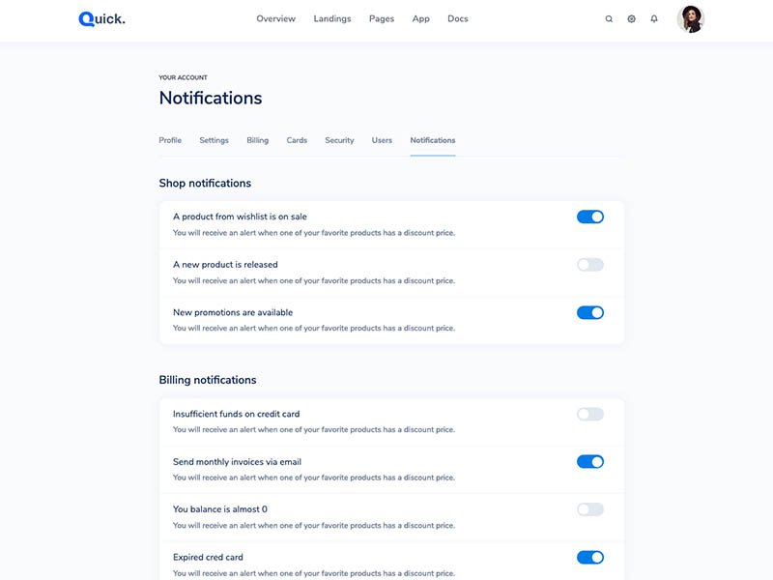Enable insufficient funds on credit card alert

(x=590, y=414)
